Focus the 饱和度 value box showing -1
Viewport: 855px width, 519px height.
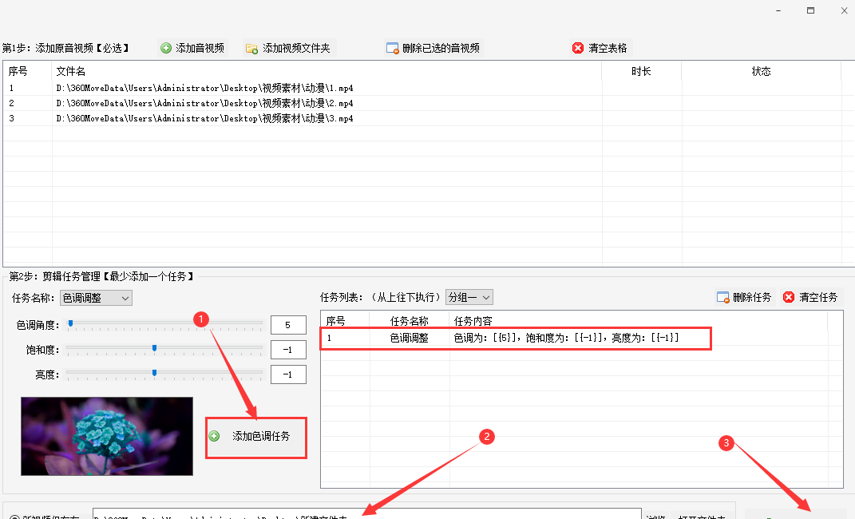tap(288, 350)
